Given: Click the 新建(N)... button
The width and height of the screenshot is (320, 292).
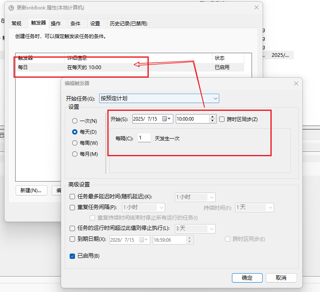Looking at the screenshot, I should pos(31,190).
